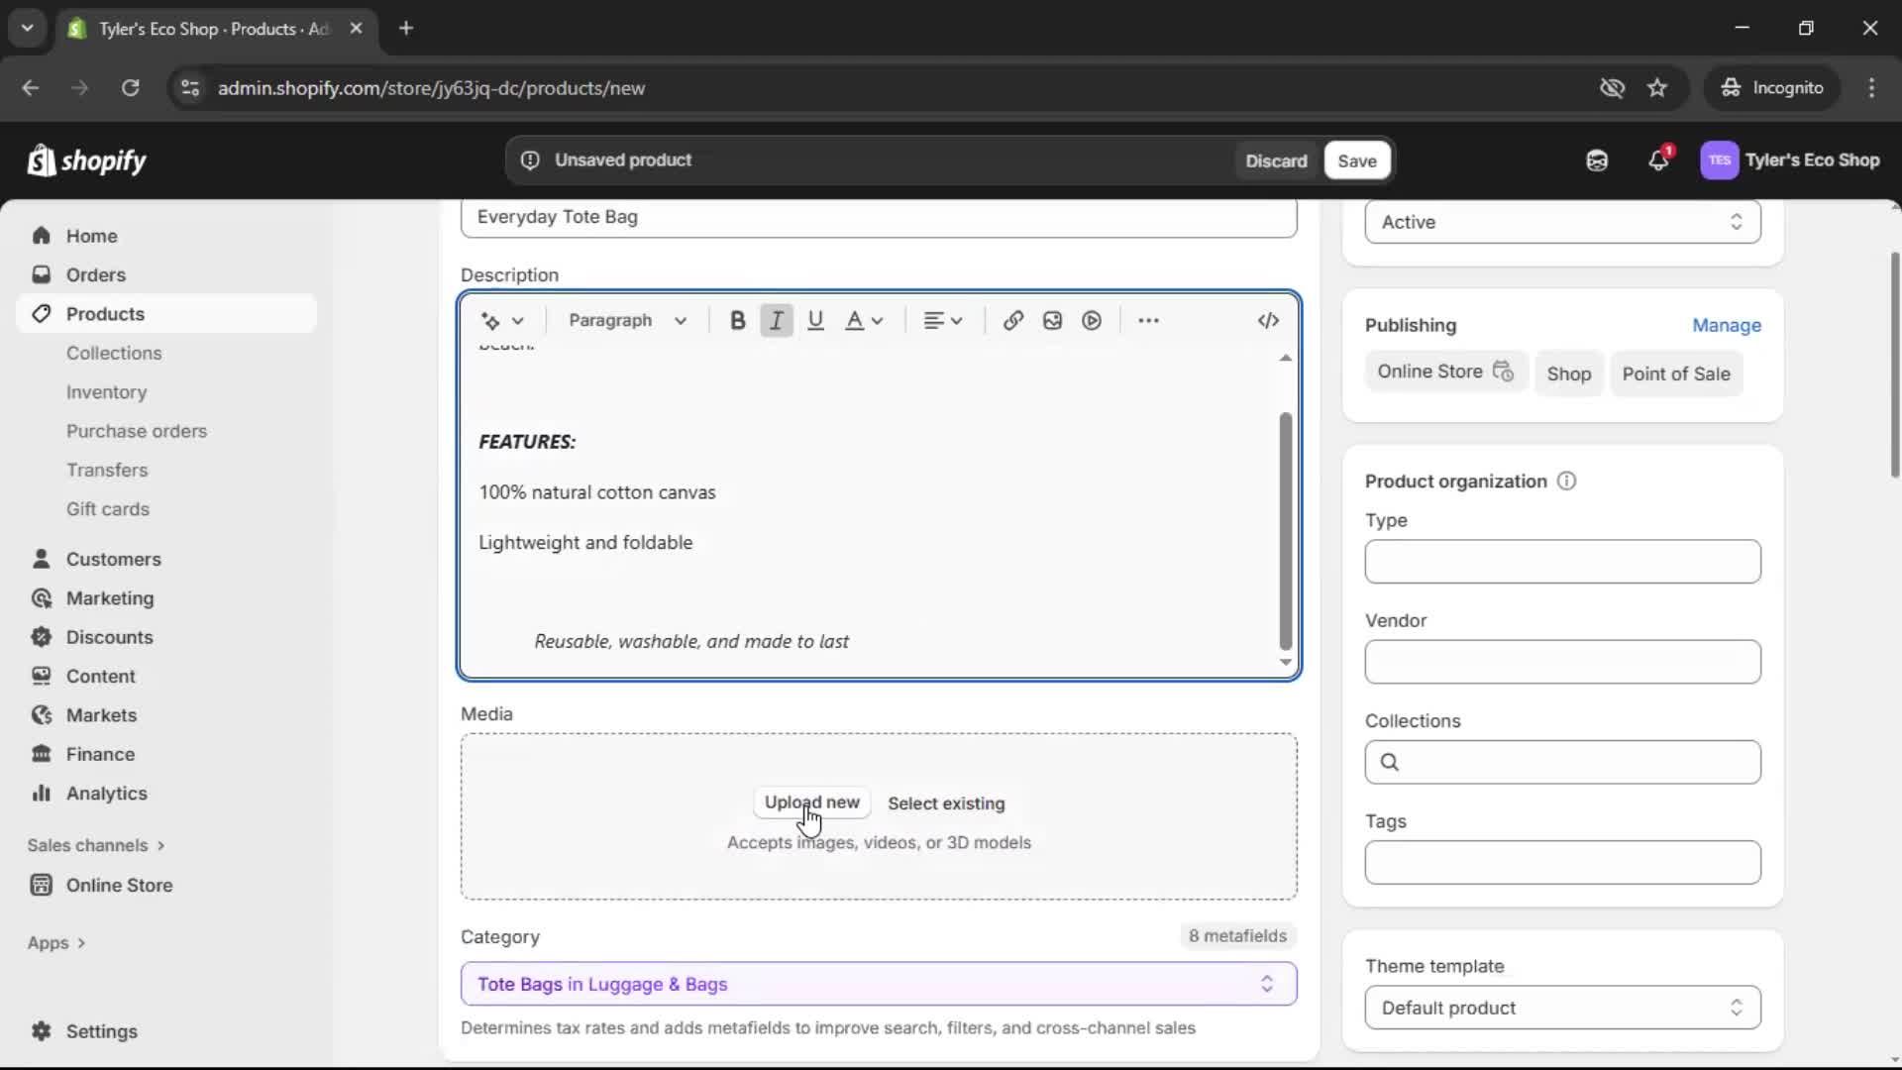Expand the Paragraph style dropdown
Screen dimensions: 1902x1070
628,320
